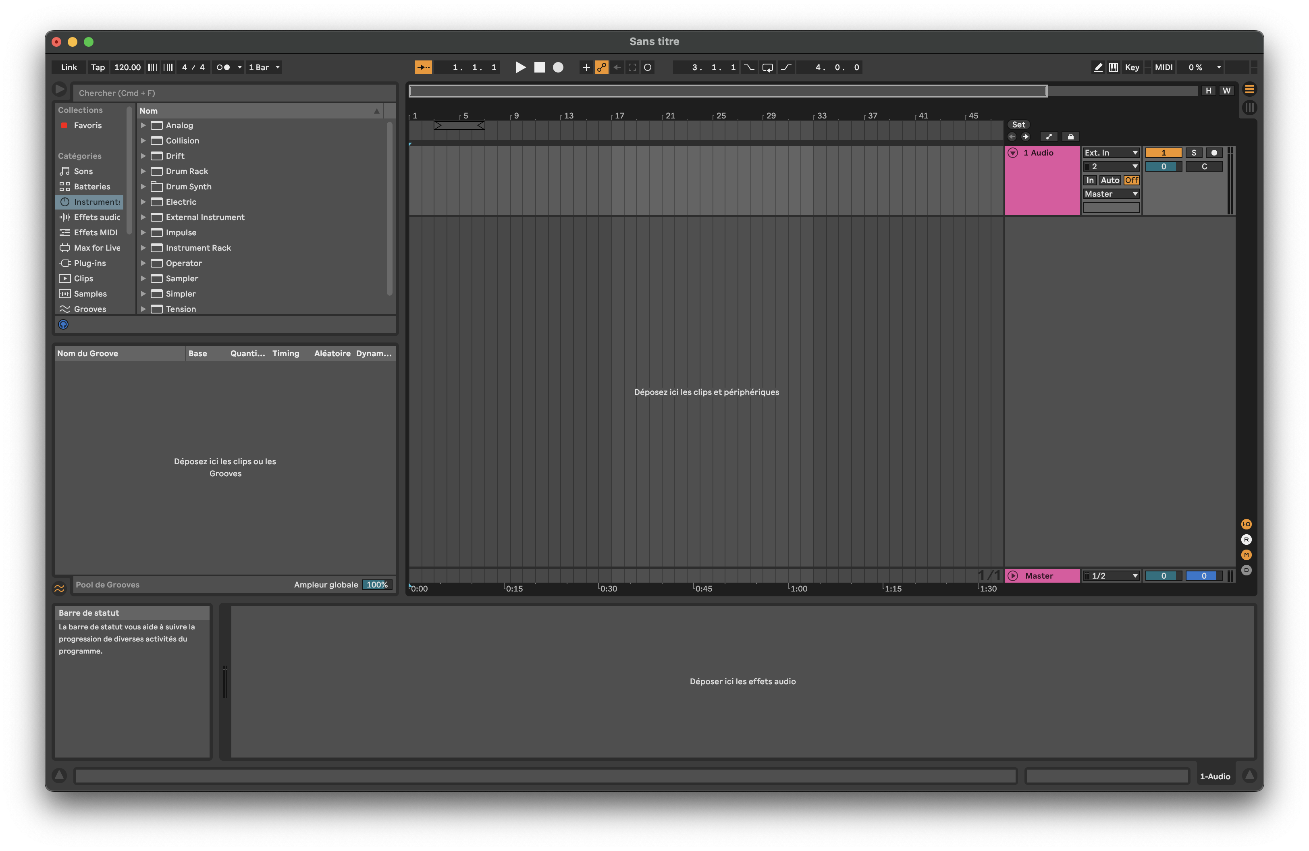The image size is (1309, 851).
Task: Toggle the Automation Arm icon
Action: click(601, 67)
